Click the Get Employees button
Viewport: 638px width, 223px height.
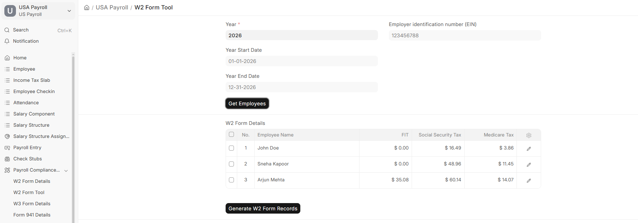pos(247,104)
